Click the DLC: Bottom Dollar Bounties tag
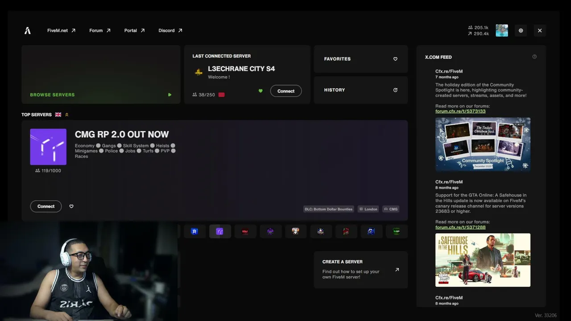The height and width of the screenshot is (321, 571). pos(329,209)
